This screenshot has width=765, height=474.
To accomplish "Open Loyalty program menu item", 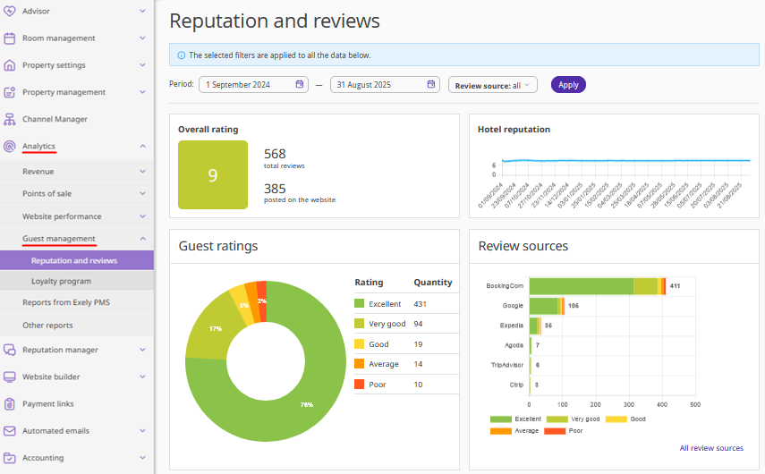I will point(61,281).
